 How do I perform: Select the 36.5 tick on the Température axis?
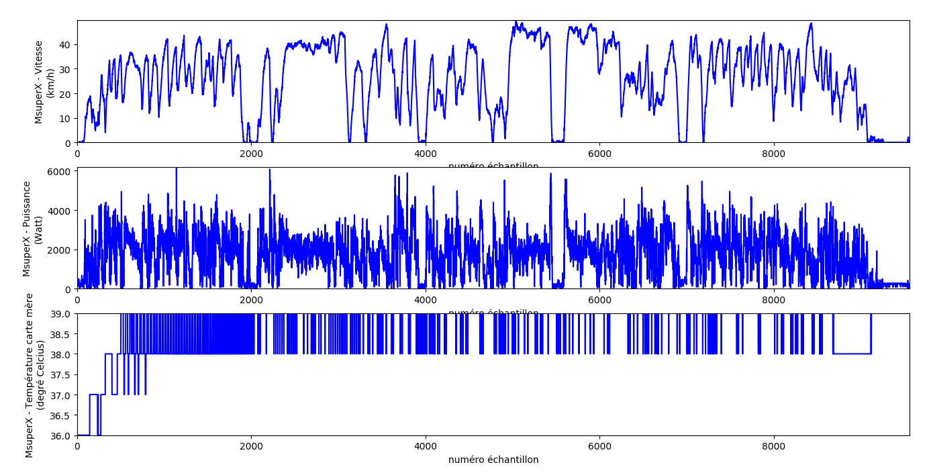(62, 416)
